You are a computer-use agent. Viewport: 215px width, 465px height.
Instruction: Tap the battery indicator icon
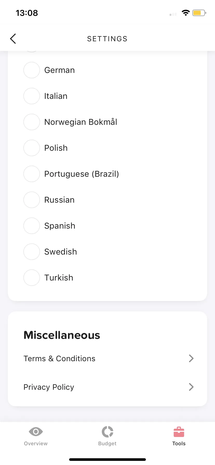199,13
